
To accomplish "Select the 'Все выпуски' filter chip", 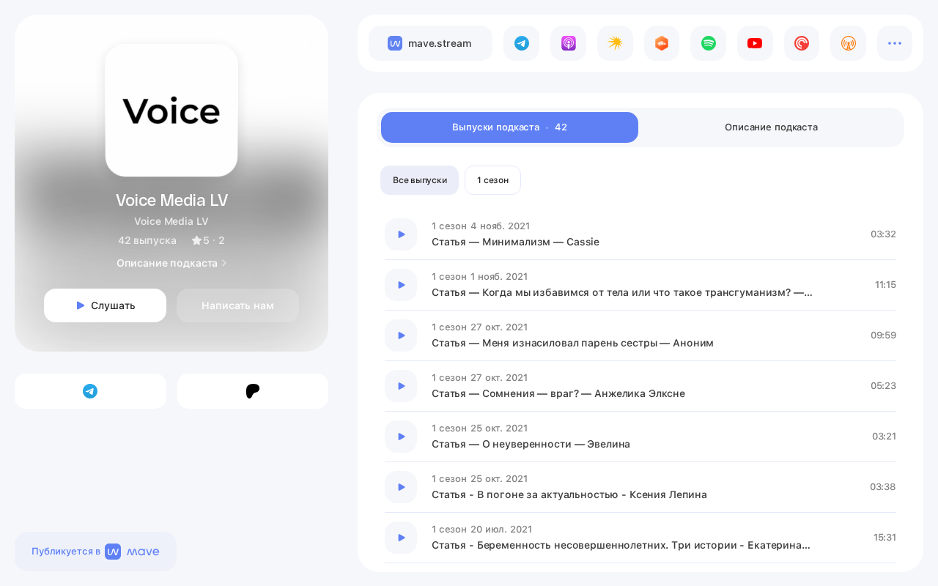I will 420,180.
